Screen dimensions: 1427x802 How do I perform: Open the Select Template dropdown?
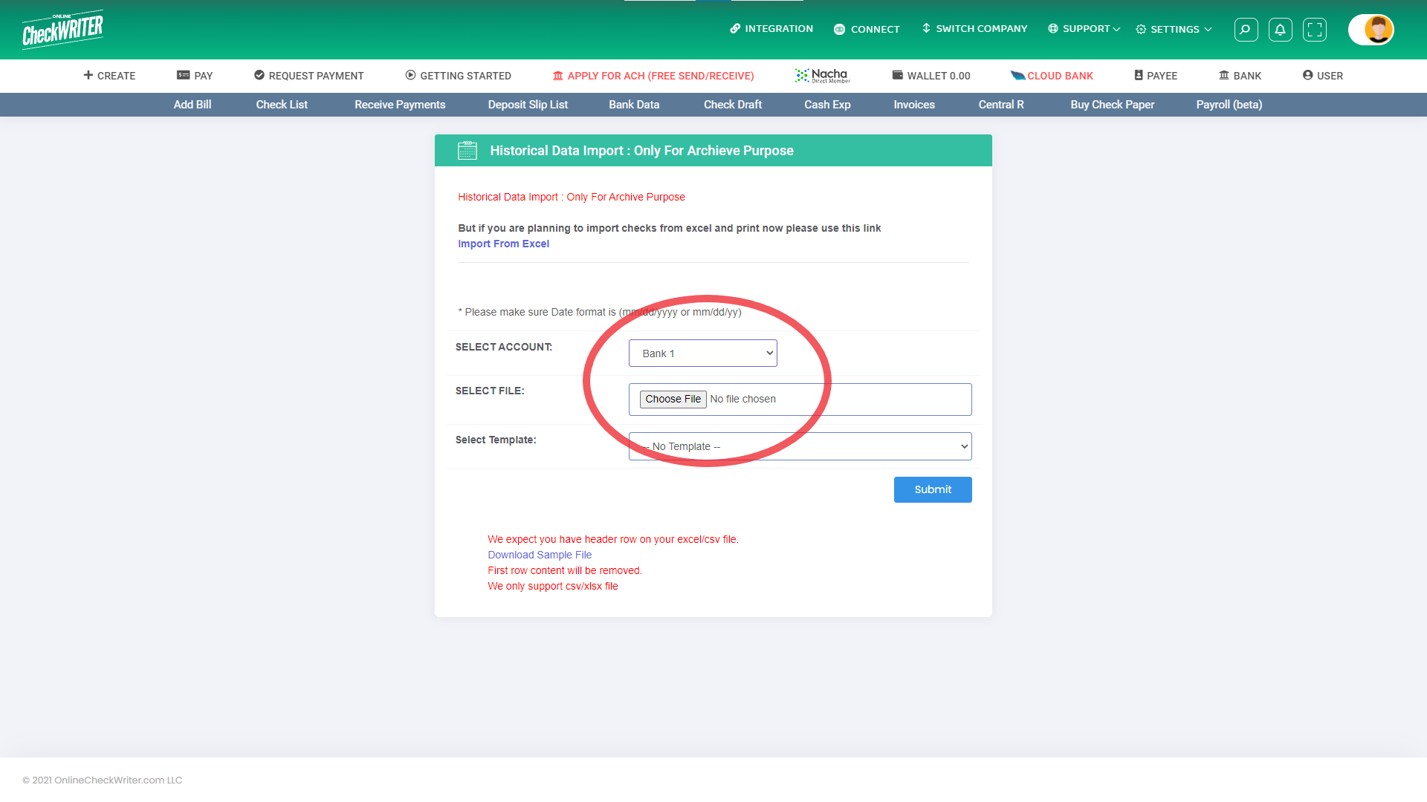pos(800,446)
